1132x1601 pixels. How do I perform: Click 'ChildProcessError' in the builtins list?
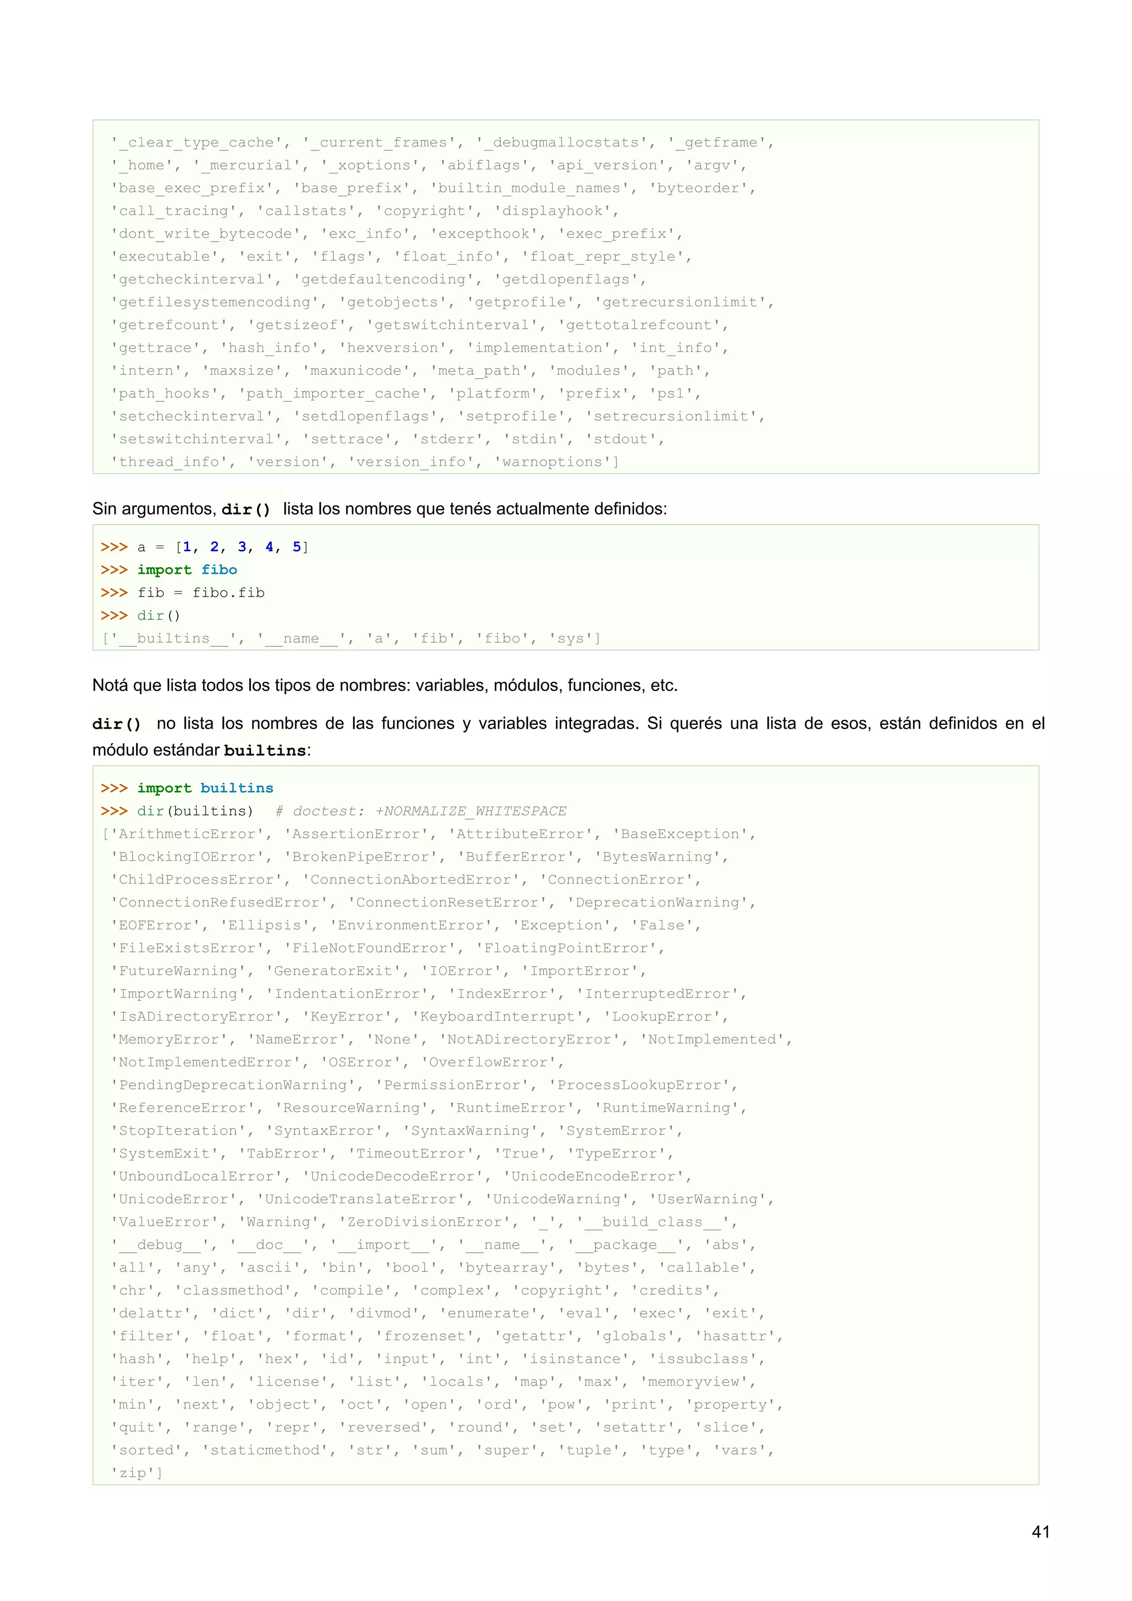pos(196,880)
